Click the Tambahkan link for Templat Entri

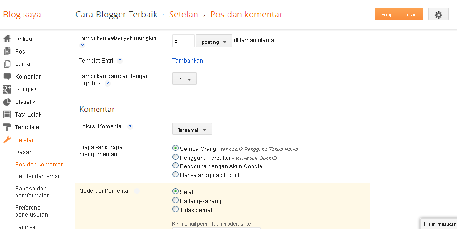188,61
